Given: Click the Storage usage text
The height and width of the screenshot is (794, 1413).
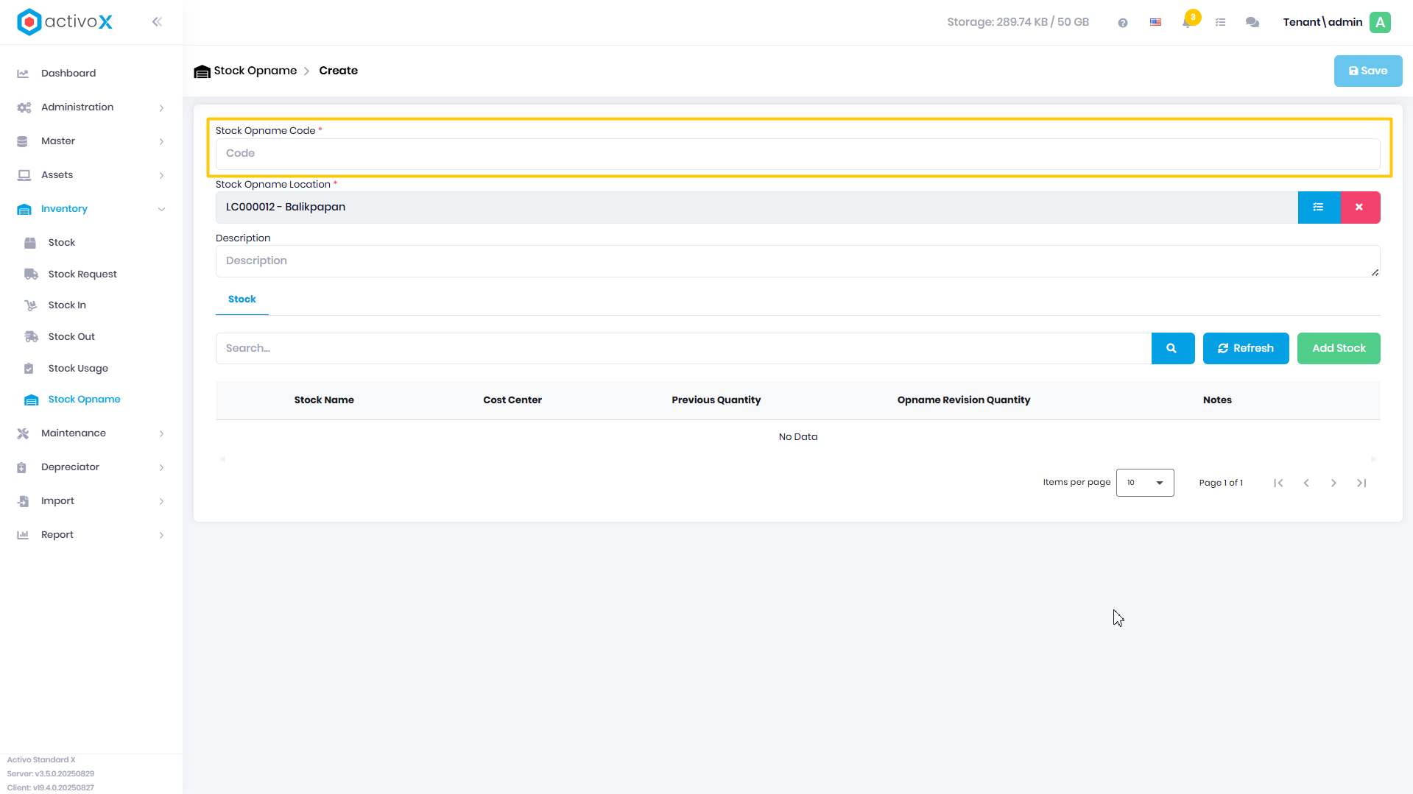Looking at the screenshot, I should (x=1018, y=22).
